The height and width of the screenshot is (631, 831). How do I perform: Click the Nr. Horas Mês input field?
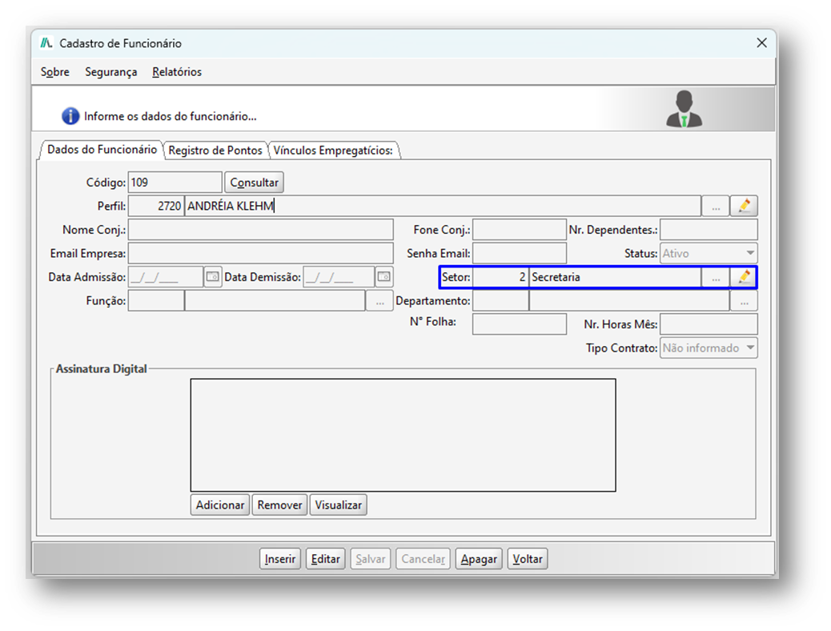(709, 324)
